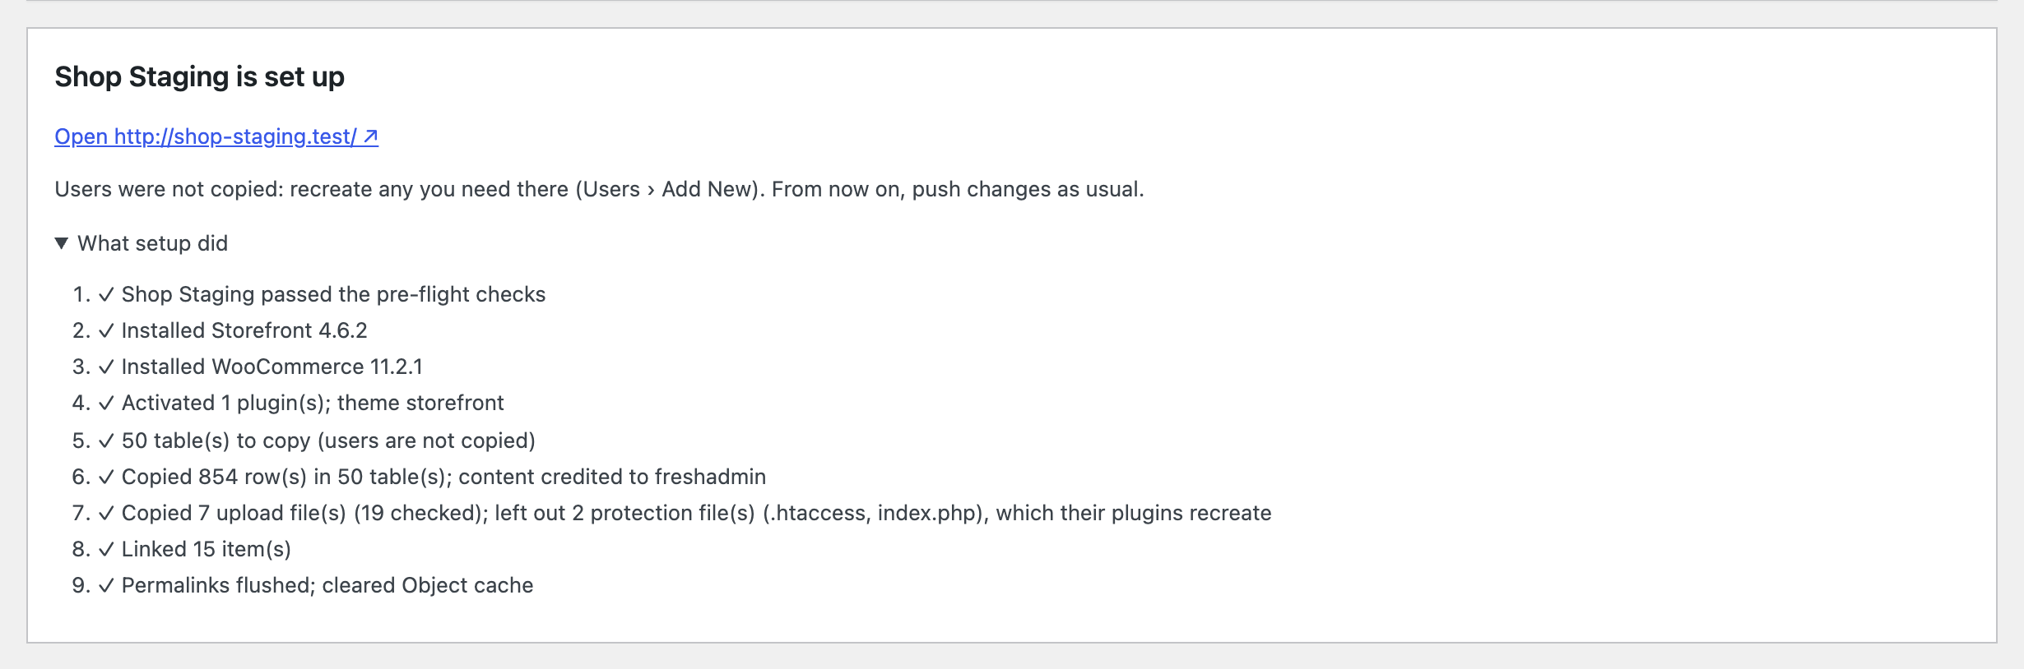Select the "Installed Storefront 4.6.2" step text
Screen dimensions: 2024x669
coord(244,330)
